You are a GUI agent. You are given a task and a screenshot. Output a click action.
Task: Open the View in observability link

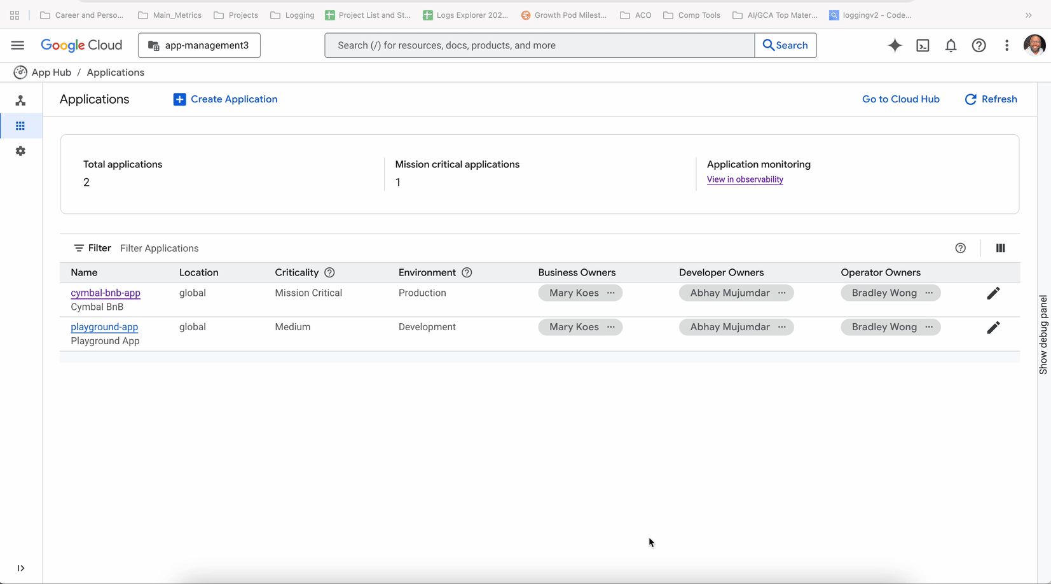coord(745,179)
